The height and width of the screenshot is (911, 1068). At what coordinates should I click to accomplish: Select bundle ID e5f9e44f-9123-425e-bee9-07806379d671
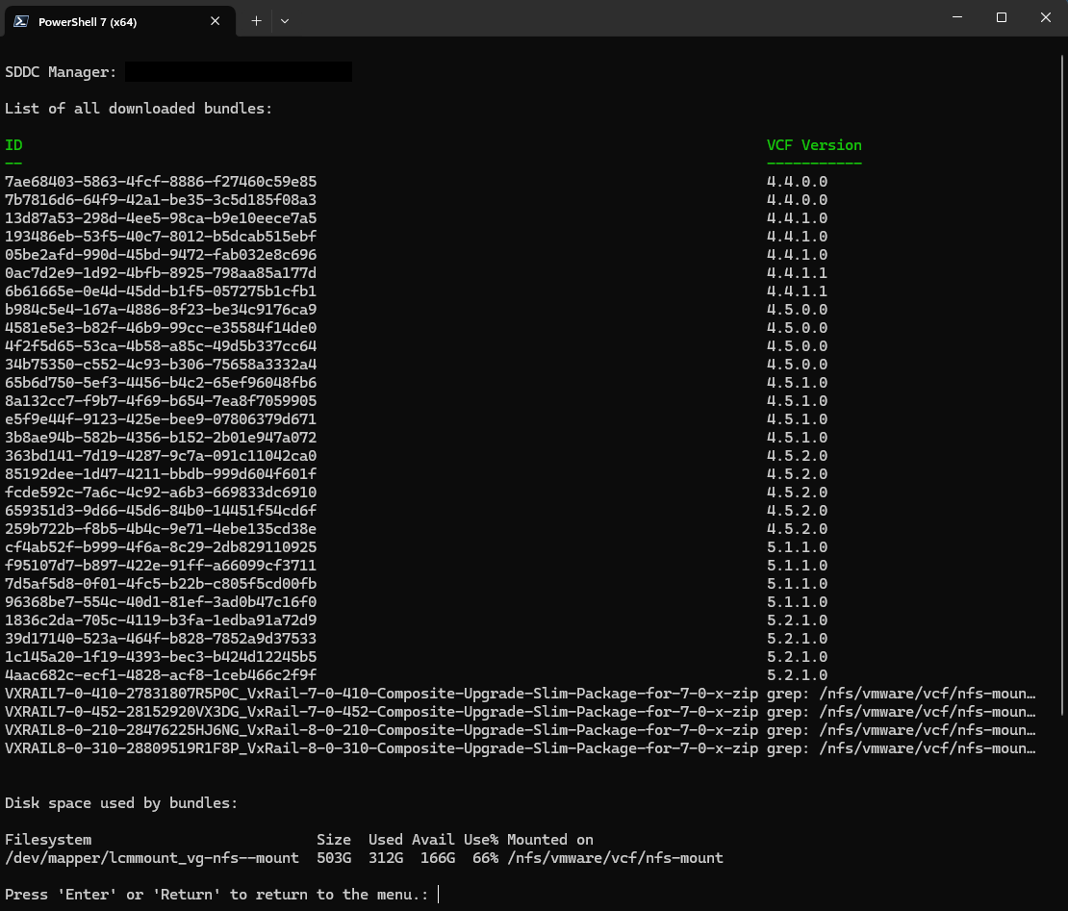(x=161, y=419)
